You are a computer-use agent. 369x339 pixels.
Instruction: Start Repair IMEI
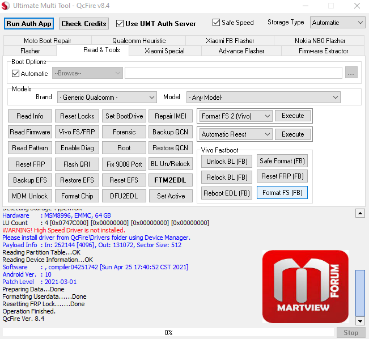click(171, 116)
